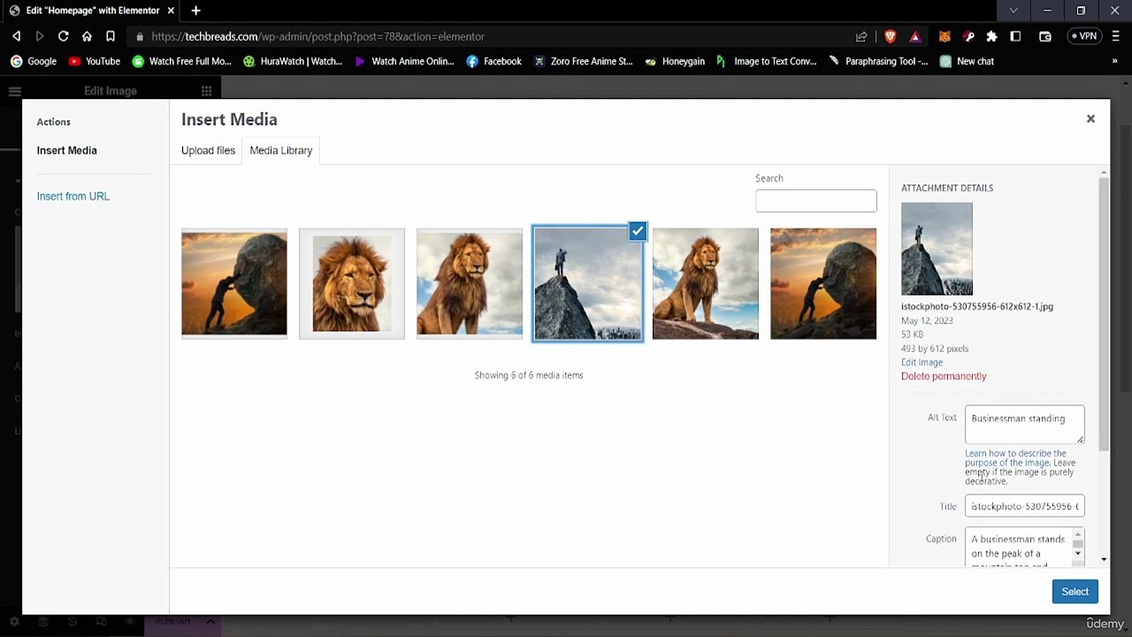Go to browser home icon

point(87,36)
